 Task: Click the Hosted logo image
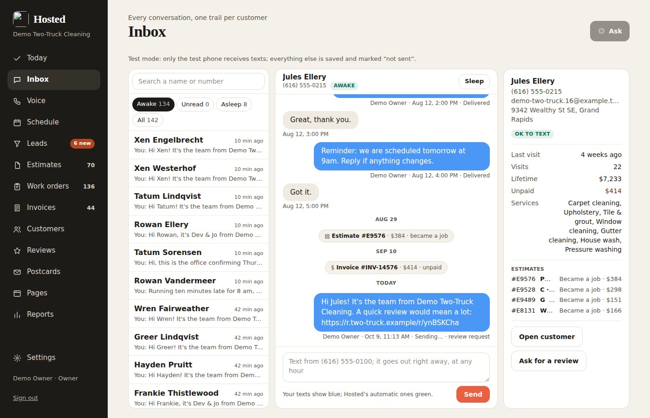[20, 19]
